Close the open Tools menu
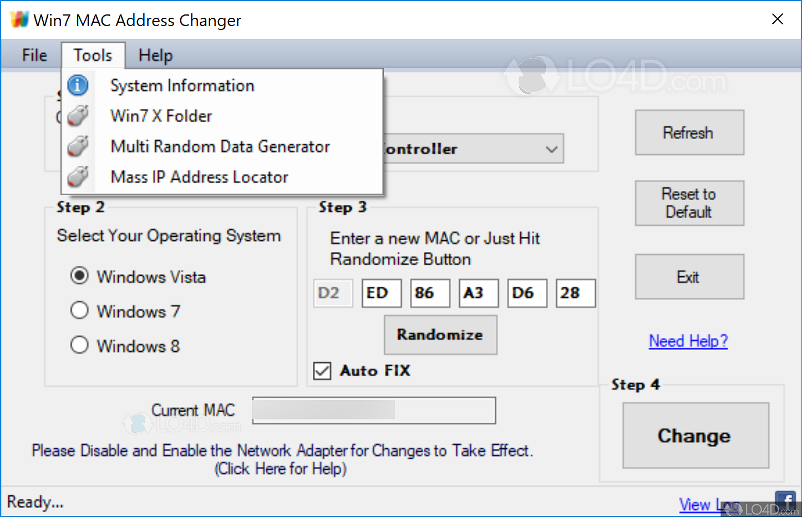Screen dimensions: 802x517 [93, 55]
